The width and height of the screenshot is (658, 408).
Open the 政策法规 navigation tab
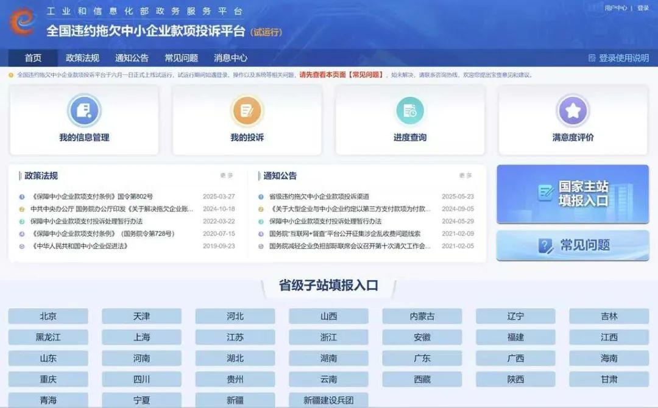click(82, 58)
